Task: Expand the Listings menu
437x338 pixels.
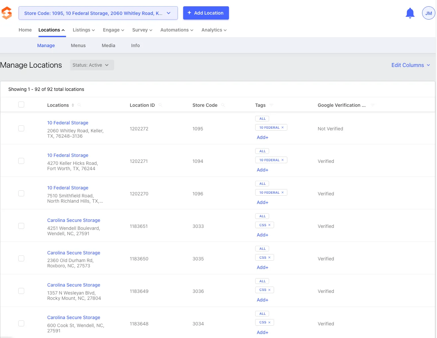Action: click(x=84, y=30)
